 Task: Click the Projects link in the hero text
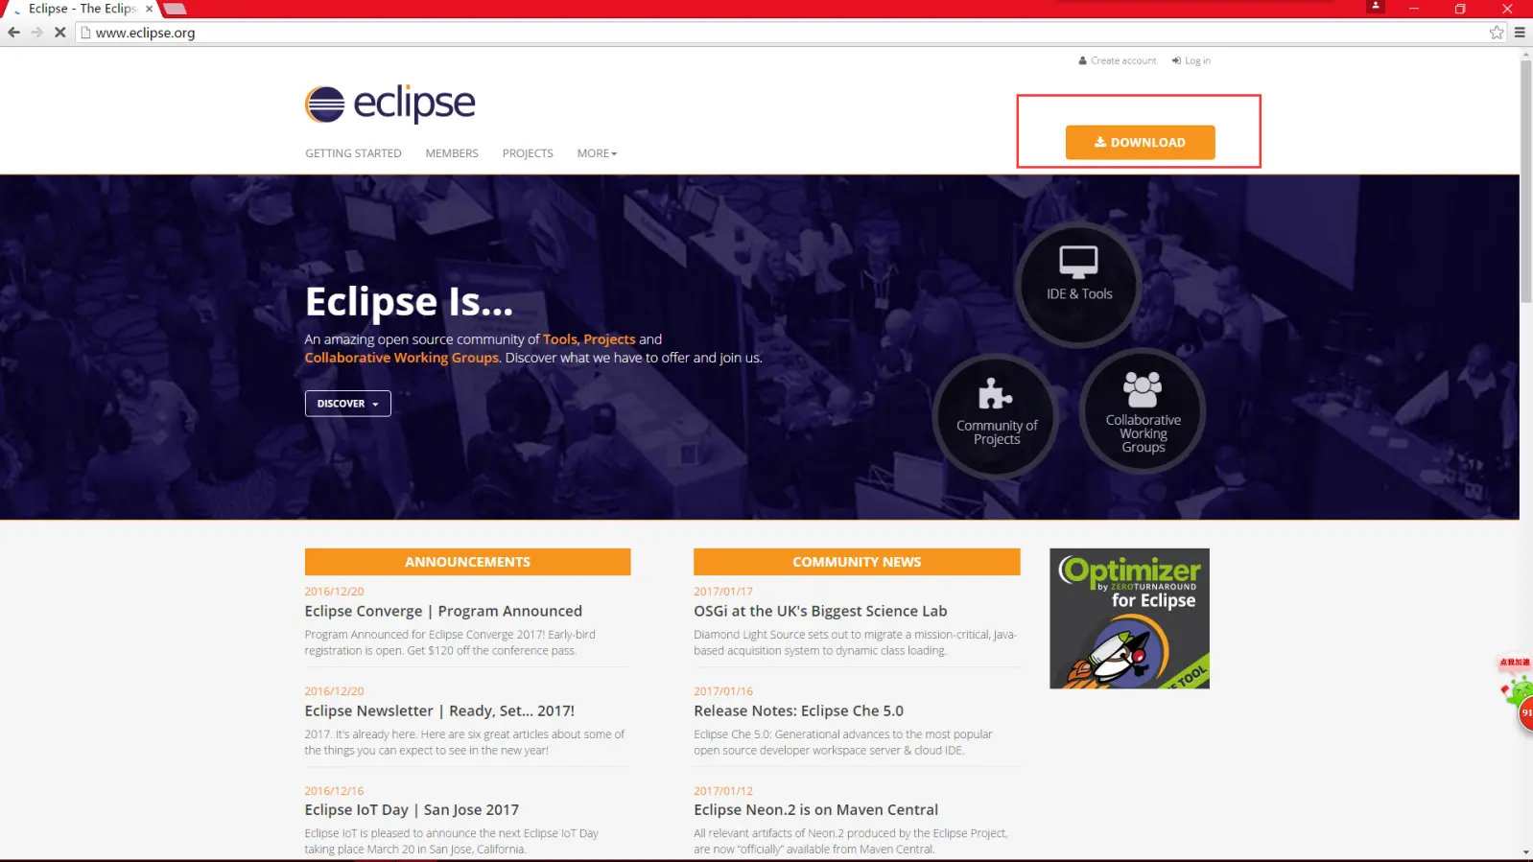point(609,339)
